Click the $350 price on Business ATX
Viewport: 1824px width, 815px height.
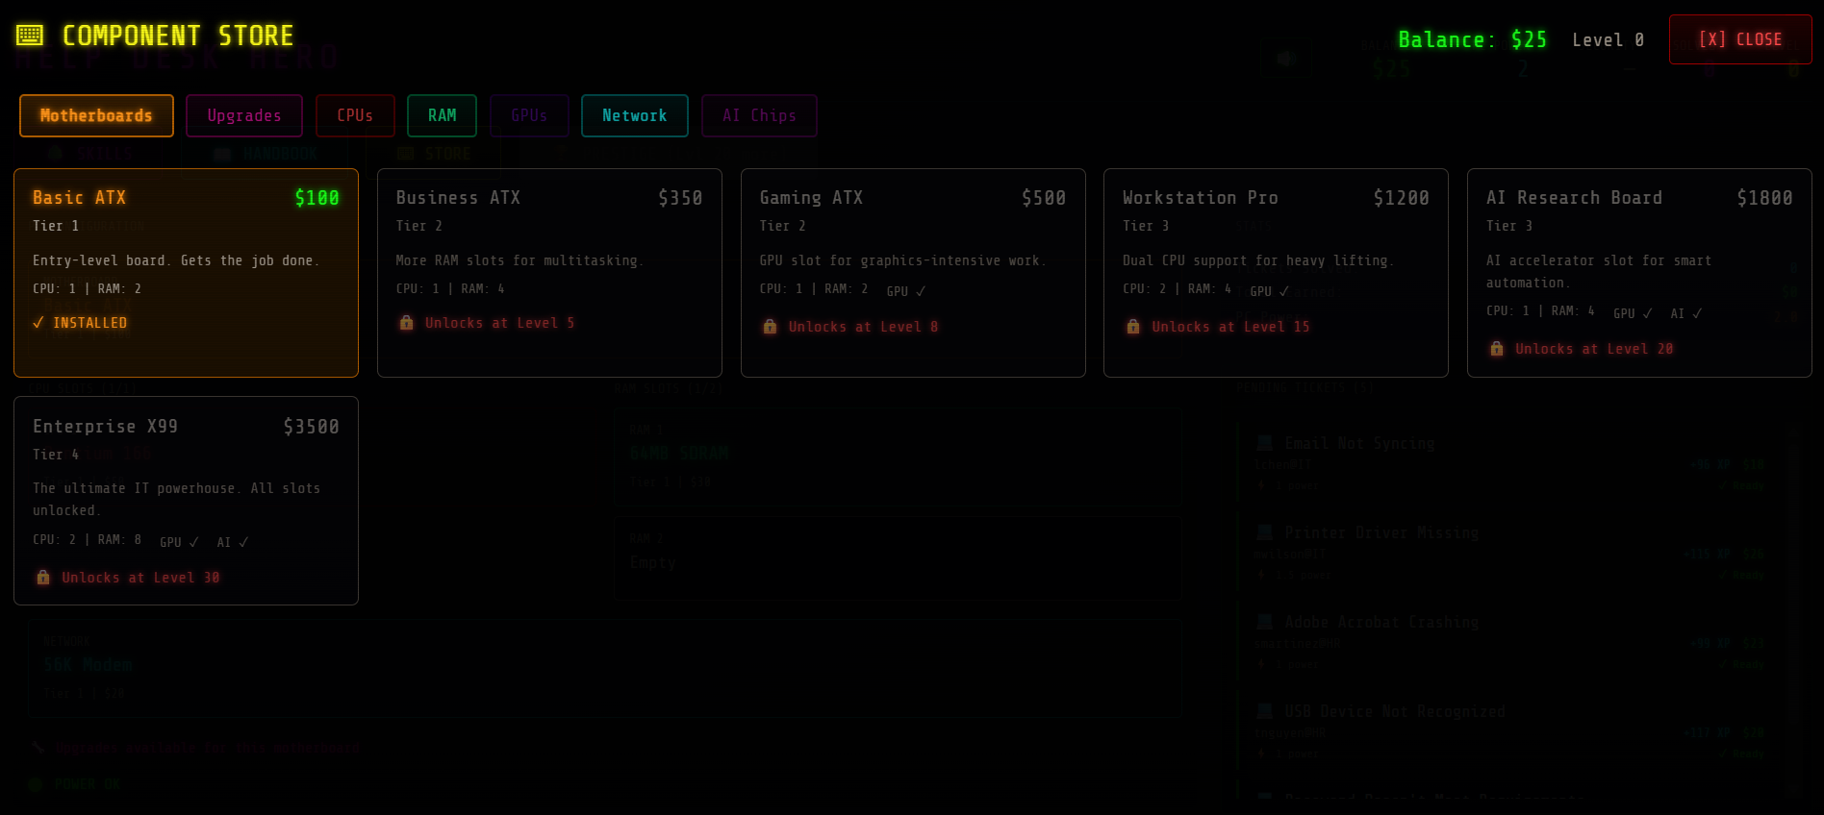[x=680, y=198]
